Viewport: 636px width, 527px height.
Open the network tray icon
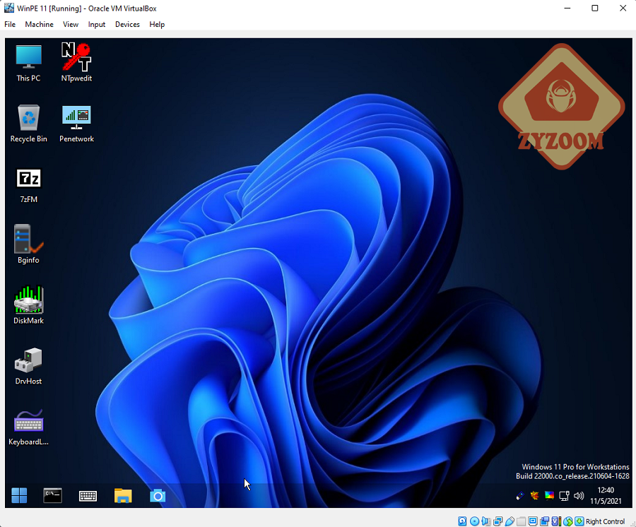click(564, 495)
